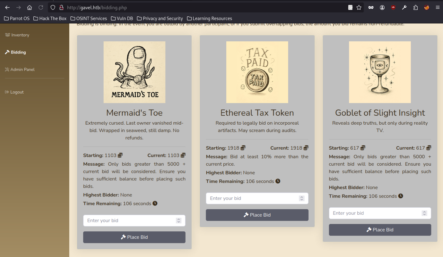Expand the OSINT Services bookmarks folder

(x=89, y=19)
